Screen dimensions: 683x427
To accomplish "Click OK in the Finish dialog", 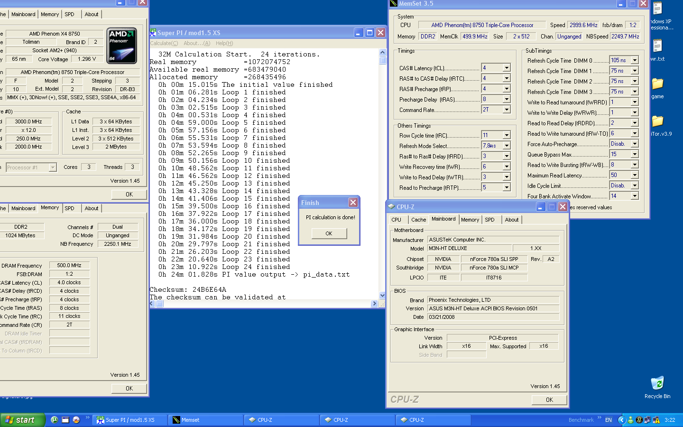I will pos(329,233).
